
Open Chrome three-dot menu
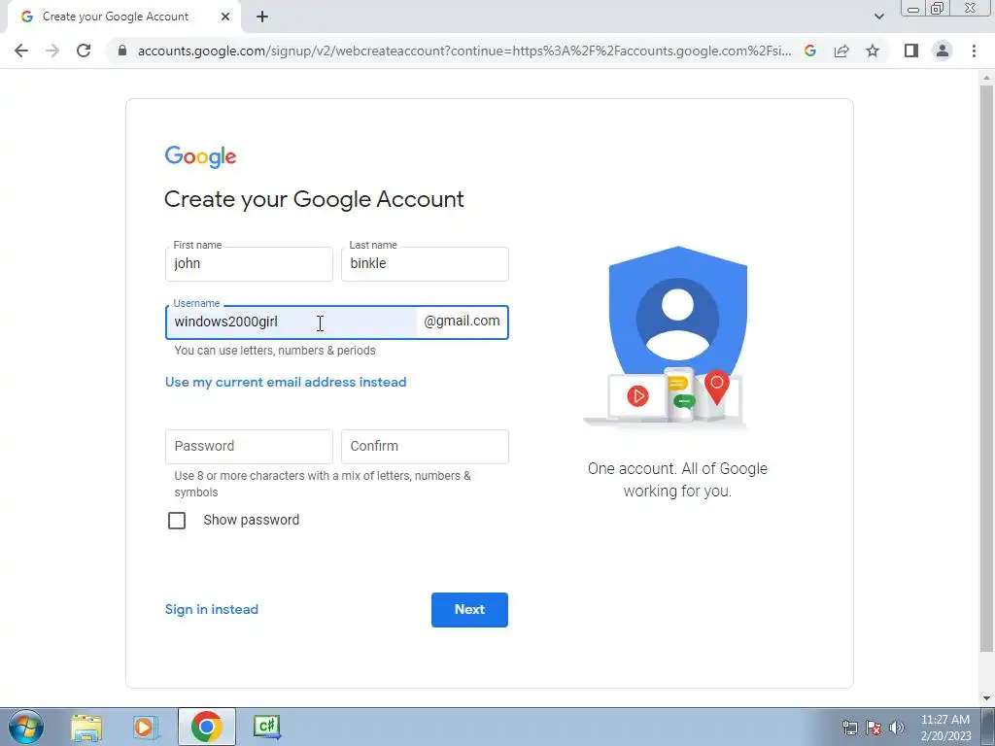point(974,51)
